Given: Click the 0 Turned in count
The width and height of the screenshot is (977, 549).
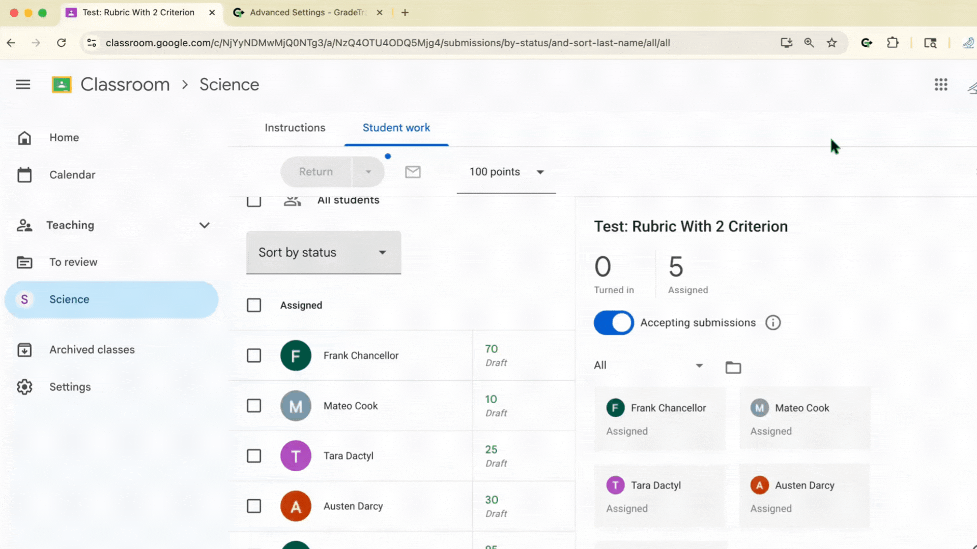Looking at the screenshot, I should (614, 274).
